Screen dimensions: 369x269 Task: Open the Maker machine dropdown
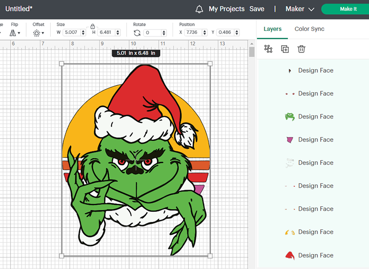click(299, 9)
